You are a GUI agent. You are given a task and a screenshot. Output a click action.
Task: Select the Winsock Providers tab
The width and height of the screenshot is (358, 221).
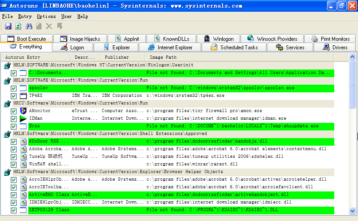click(272, 39)
